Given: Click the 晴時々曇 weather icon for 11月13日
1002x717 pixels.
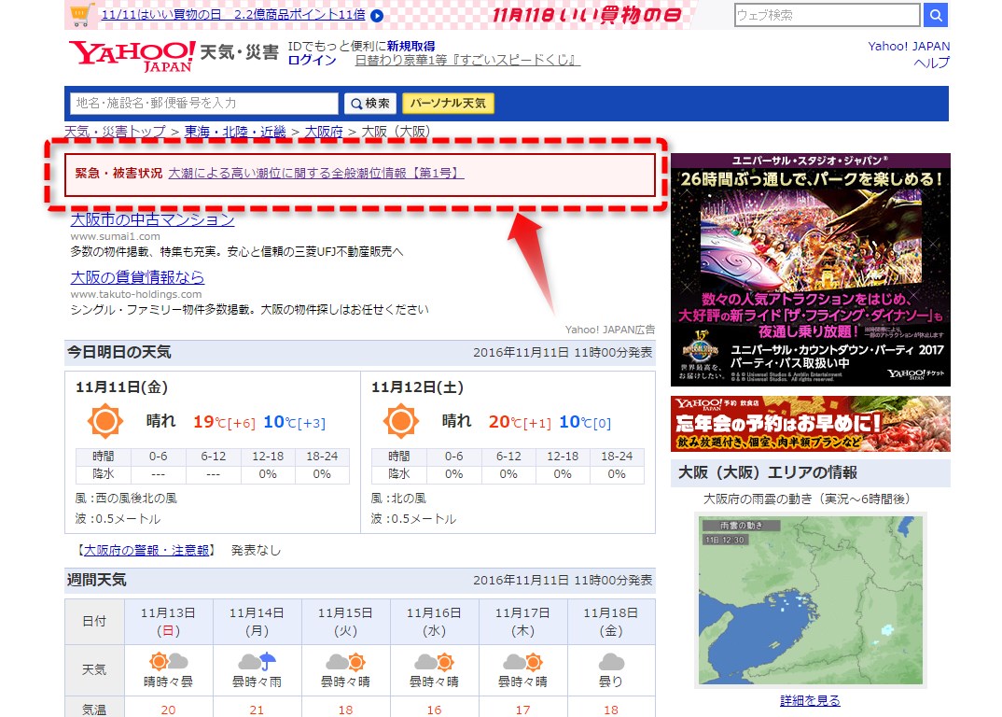Looking at the screenshot, I should (x=168, y=661).
